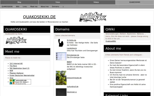The width and height of the screenshot is (154, 96).
Task: Switch to the Blog tab
Action: click(19, 2)
